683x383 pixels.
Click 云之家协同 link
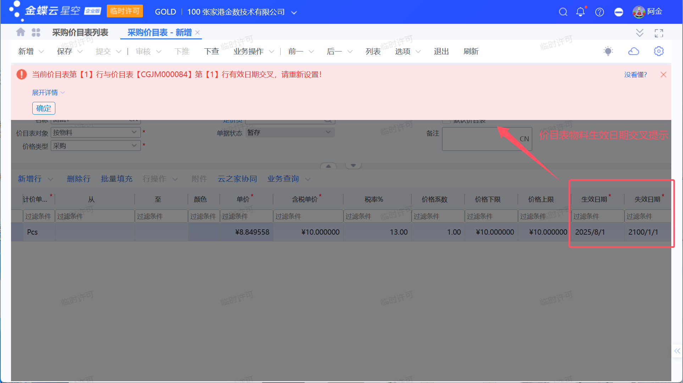click(x=237, y=179)
